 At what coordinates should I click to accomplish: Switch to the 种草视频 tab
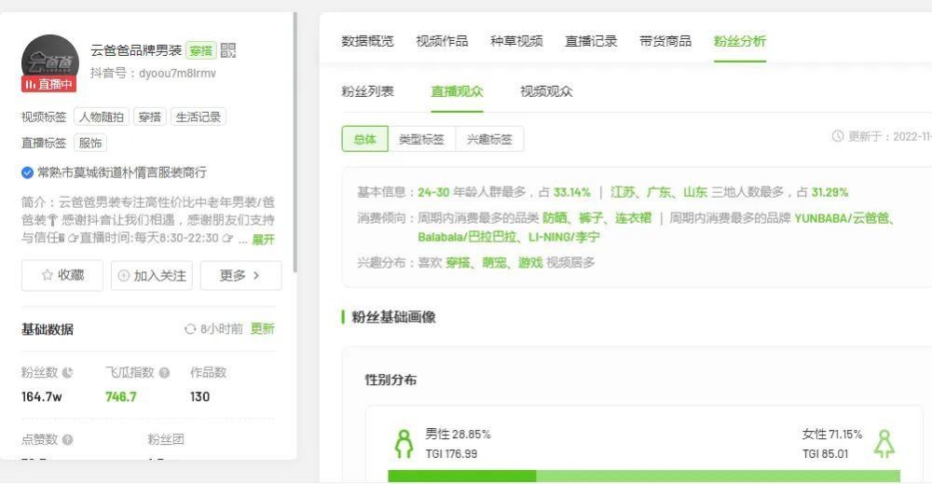click(x=516, y=41)
